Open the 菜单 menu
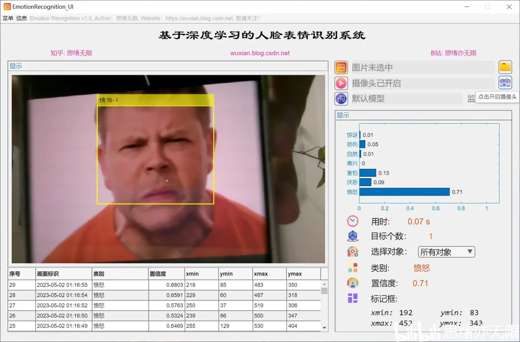The image size is (520, 342). 8,18
